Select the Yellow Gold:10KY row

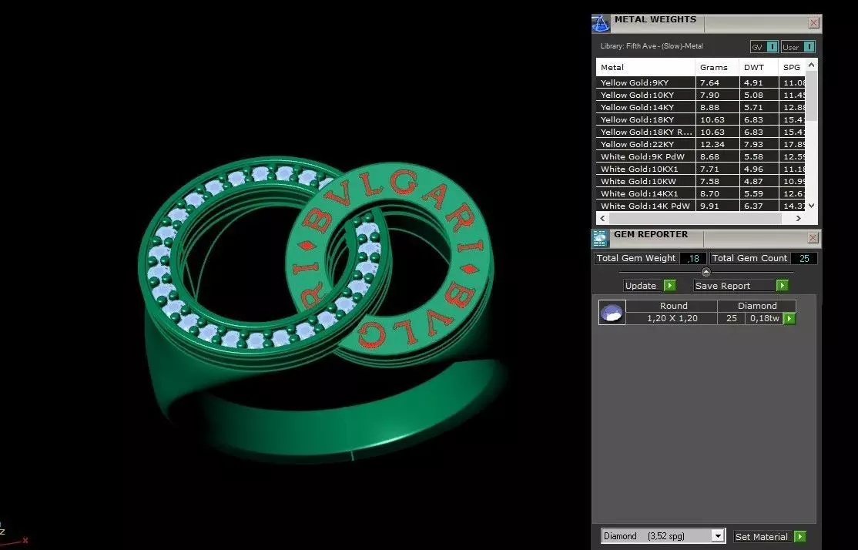(702, 95)
